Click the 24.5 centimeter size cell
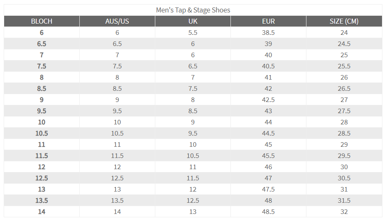This screenshot has width=387, height=221. pyautogui.click(x=344, y=44)
